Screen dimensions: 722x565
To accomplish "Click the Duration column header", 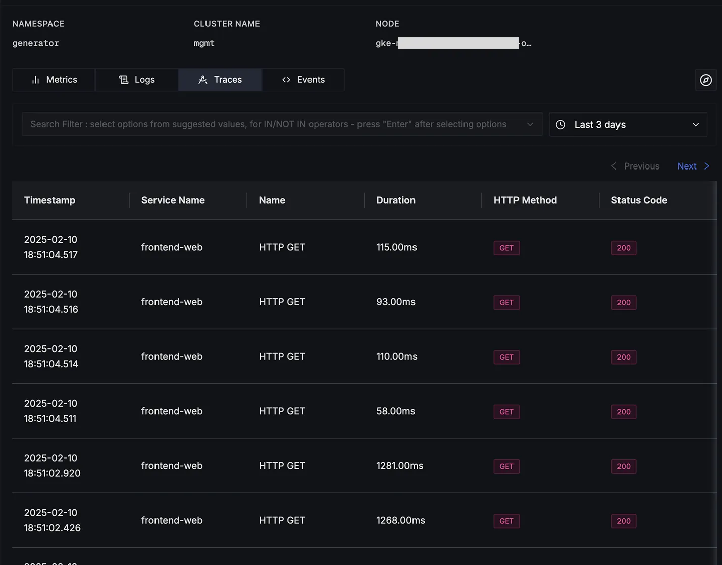I will 395,200.
